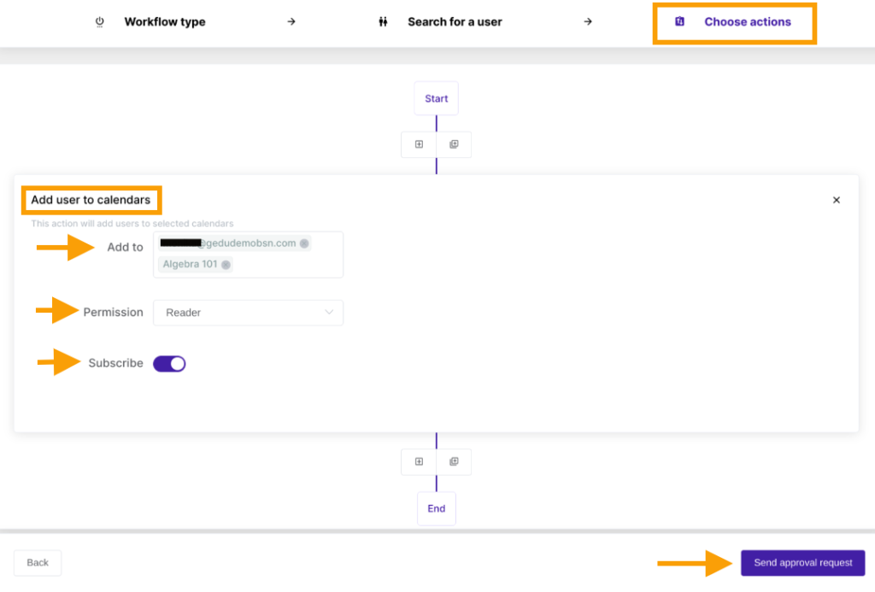
Task: Click inside the Add to calendars field
Action: pos(249,255)
